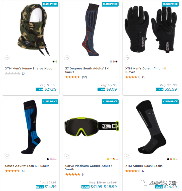Choose red color swatch for 37 Degrees socks
The height and width of the screenshot is (191, 182).
click(114, 61)
